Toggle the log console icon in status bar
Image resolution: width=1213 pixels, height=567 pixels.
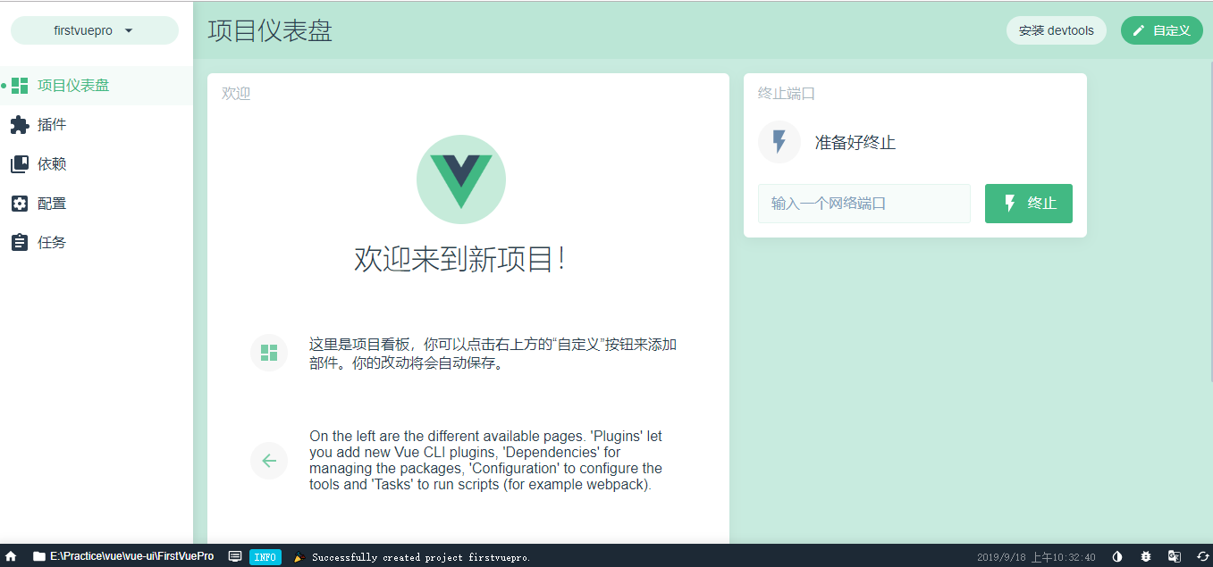pyautogui.click(x=235, y=556)
